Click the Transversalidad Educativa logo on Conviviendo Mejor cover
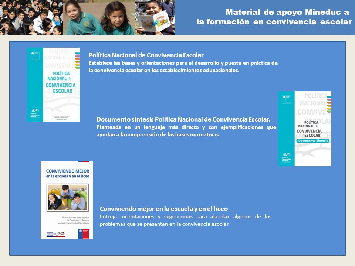 tap(56, 234)
